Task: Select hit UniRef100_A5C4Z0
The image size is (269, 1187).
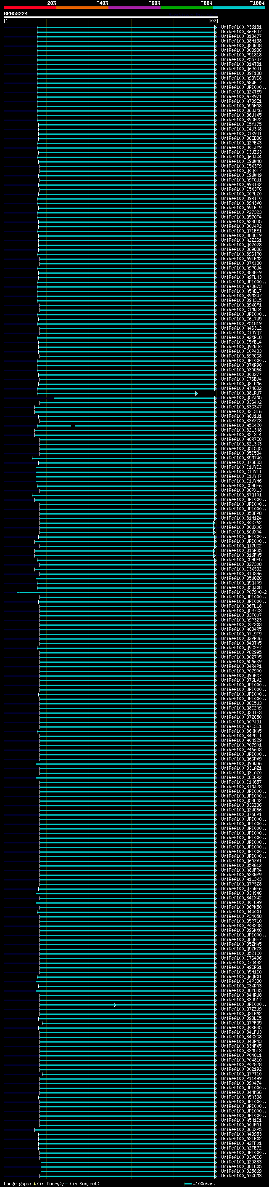Action: (241, 425)
